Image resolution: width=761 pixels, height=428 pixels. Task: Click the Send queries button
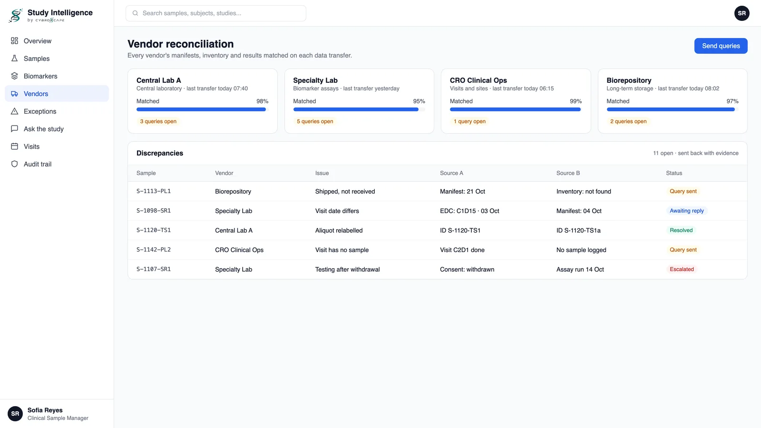click(721, 46)
